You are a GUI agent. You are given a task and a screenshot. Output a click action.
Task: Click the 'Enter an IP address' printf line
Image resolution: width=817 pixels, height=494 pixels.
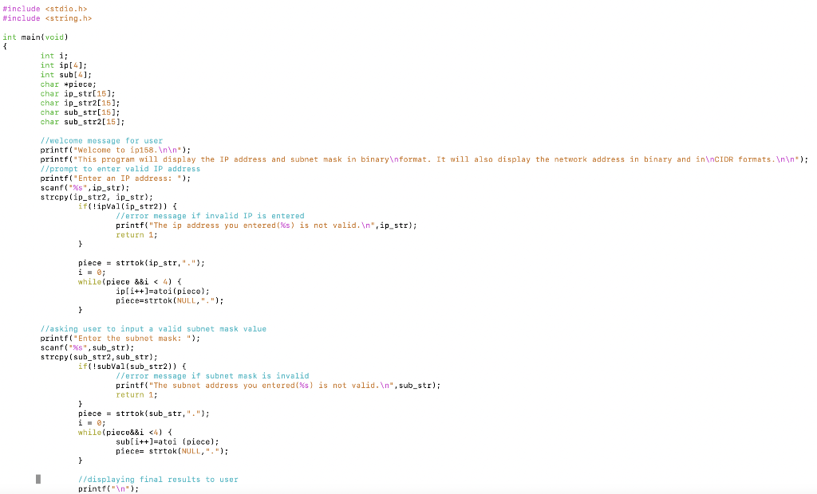click(116, 178)
